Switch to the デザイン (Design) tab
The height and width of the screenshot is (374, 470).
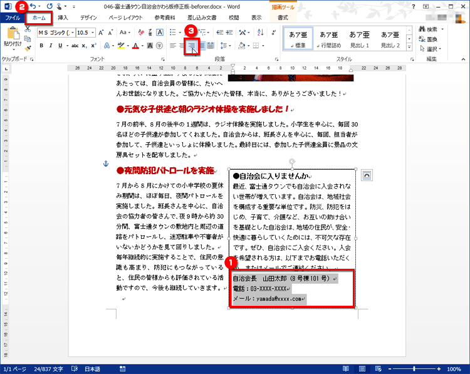pos(88,18)
